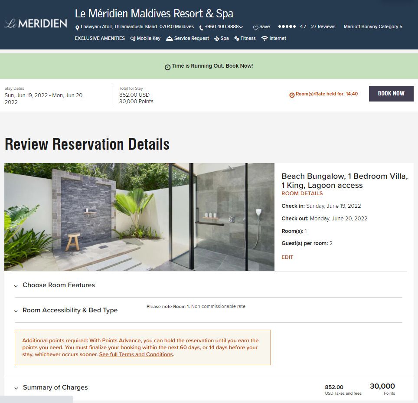Click the Mobile Key amenity label
This screenshot has width=418, height=403.
point(149,39)
